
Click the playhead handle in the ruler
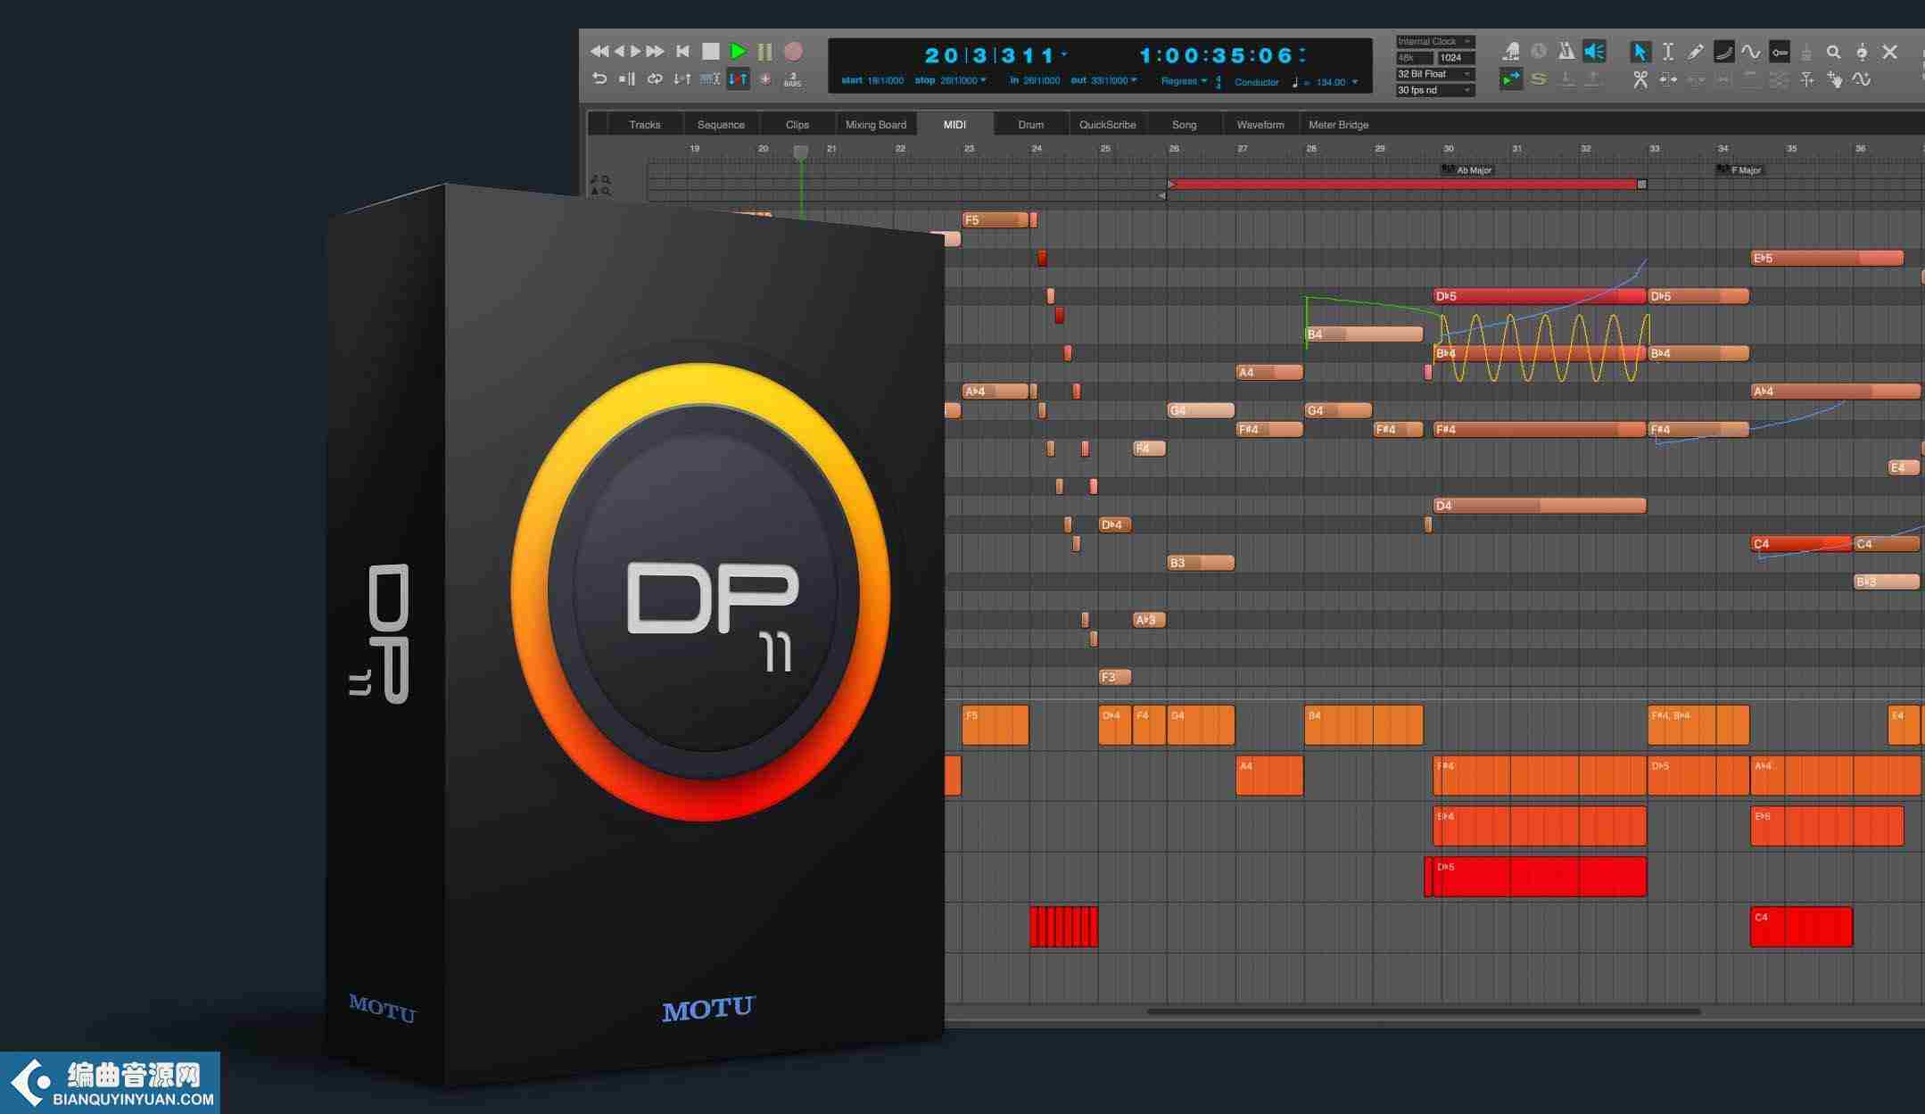pyautogui.click(x=801, y=153)
